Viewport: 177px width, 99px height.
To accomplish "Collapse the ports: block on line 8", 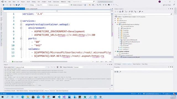I will click(x=21, y=38).
